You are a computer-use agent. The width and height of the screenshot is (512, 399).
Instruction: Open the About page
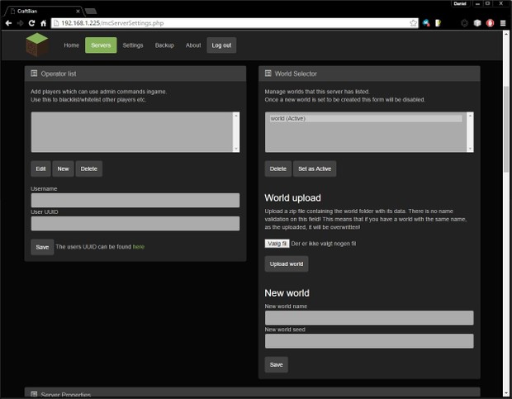(193, 45)
